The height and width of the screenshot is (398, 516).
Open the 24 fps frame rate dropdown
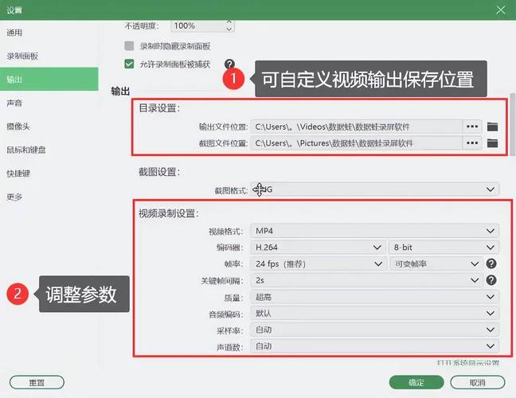[319, 263]
